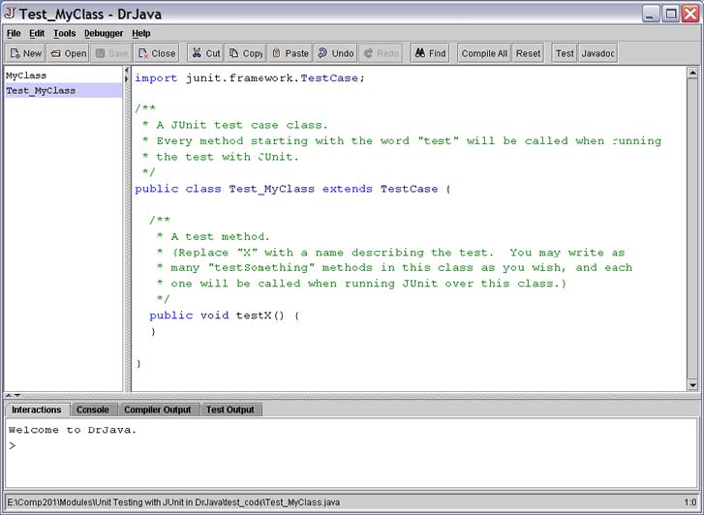Collapse the document list with the divider's left arrow
Screen dimensions: 704x515
pyautogui.click(x=127, y=70)
